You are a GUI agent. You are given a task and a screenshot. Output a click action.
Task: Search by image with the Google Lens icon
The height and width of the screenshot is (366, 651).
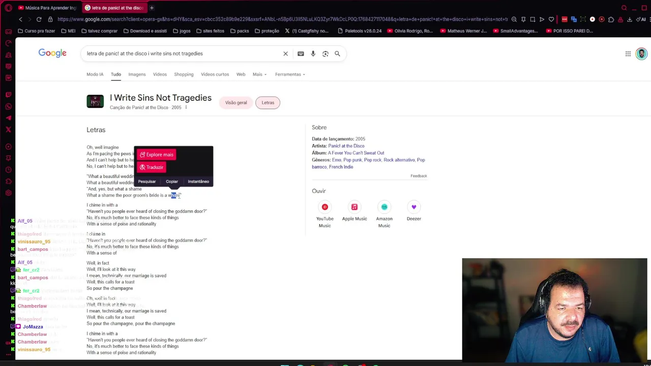pos(325,53)
